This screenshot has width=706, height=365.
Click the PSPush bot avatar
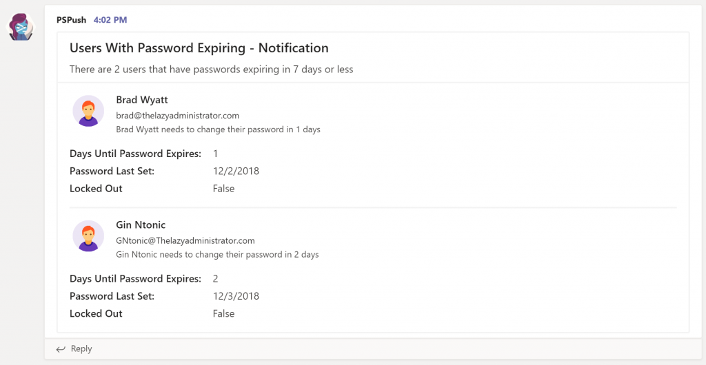point(21,27)
